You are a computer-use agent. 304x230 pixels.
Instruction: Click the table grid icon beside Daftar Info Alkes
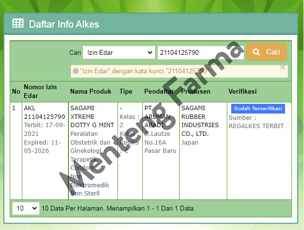pyautogui.click(x=18, y=23)
